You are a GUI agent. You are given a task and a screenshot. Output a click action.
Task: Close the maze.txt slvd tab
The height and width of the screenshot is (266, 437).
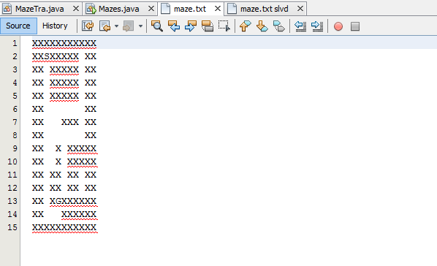coord(300,9)
